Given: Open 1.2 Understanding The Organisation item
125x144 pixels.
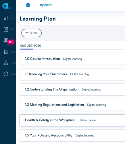Looking at the screenshot, I should 72,89.
